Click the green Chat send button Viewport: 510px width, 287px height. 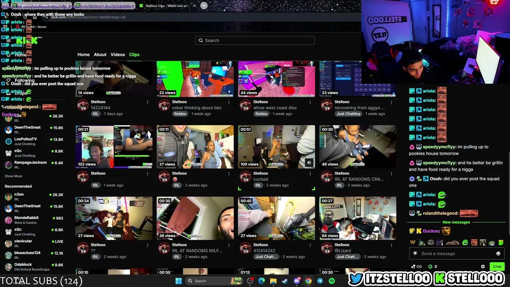coord(497,267)
